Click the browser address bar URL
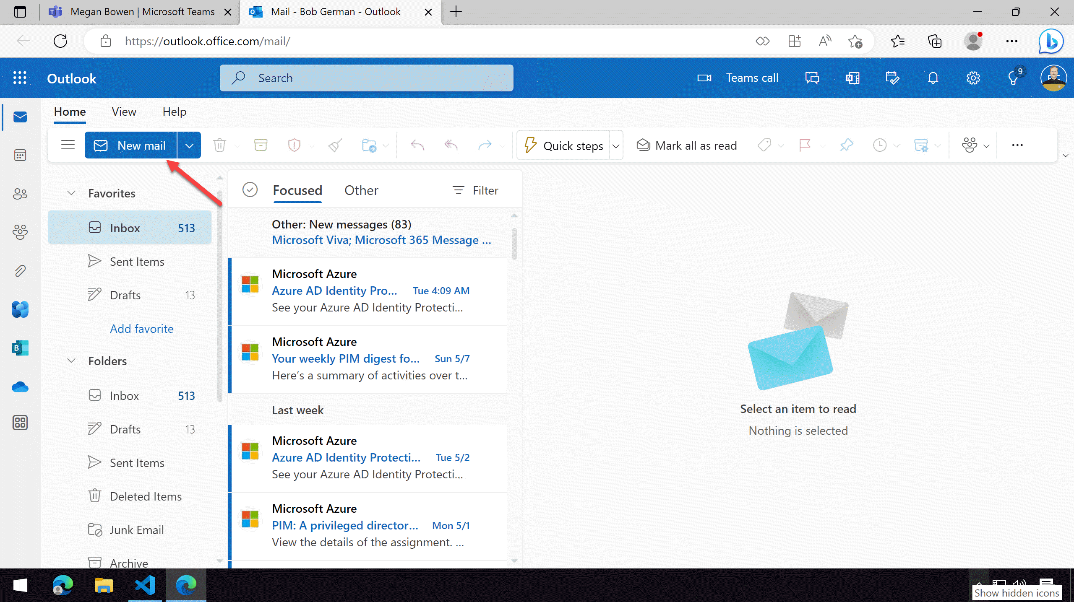This screenshot has height=602, width=1074. (207, 41)
